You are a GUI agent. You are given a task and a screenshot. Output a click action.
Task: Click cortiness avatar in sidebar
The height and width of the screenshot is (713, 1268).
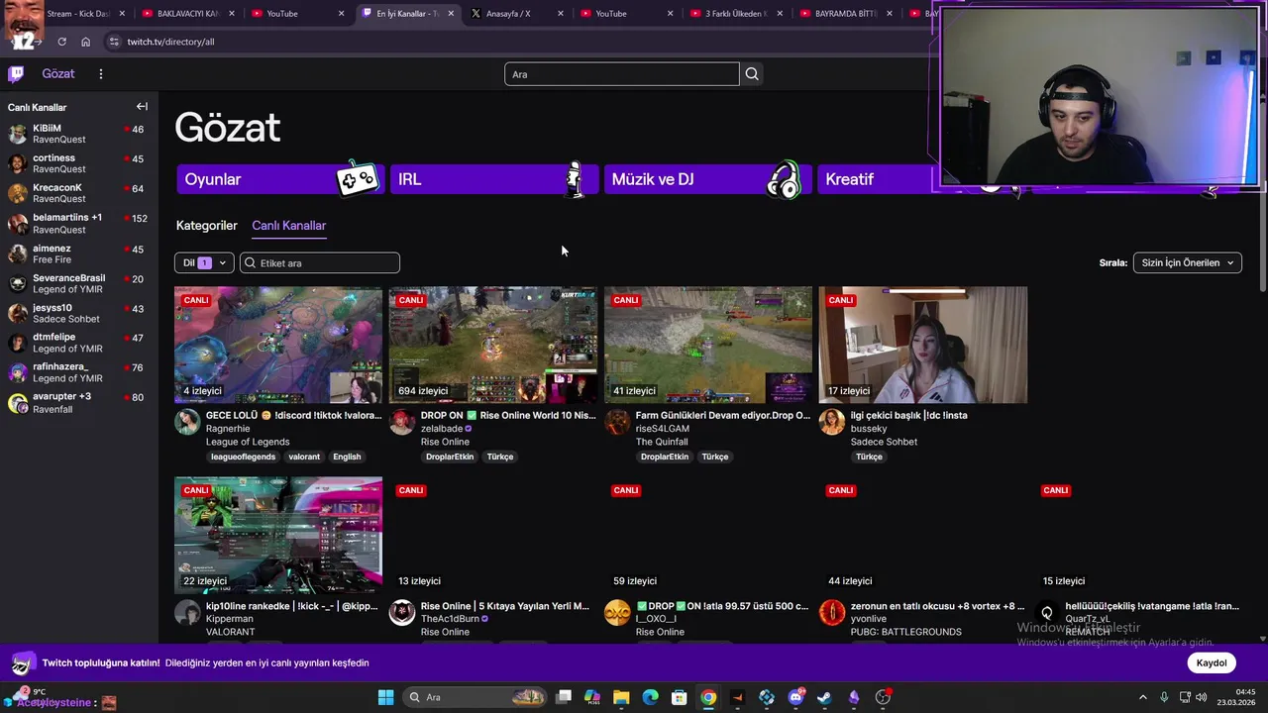click(x=17, y=163)
